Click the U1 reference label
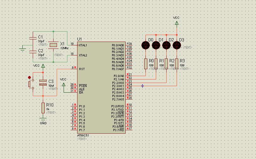The height and width of the screenshot is (159, 256). [79, 39]
